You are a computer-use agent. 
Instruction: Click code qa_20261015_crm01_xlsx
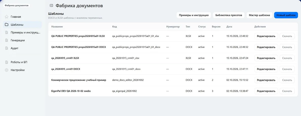pos(126,58)
